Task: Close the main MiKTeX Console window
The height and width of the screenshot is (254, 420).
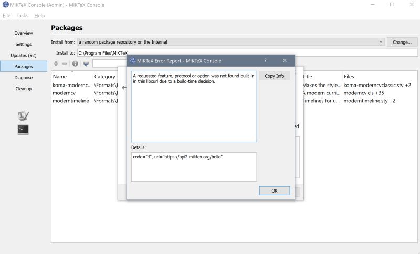Action: [x=412, y=5]
